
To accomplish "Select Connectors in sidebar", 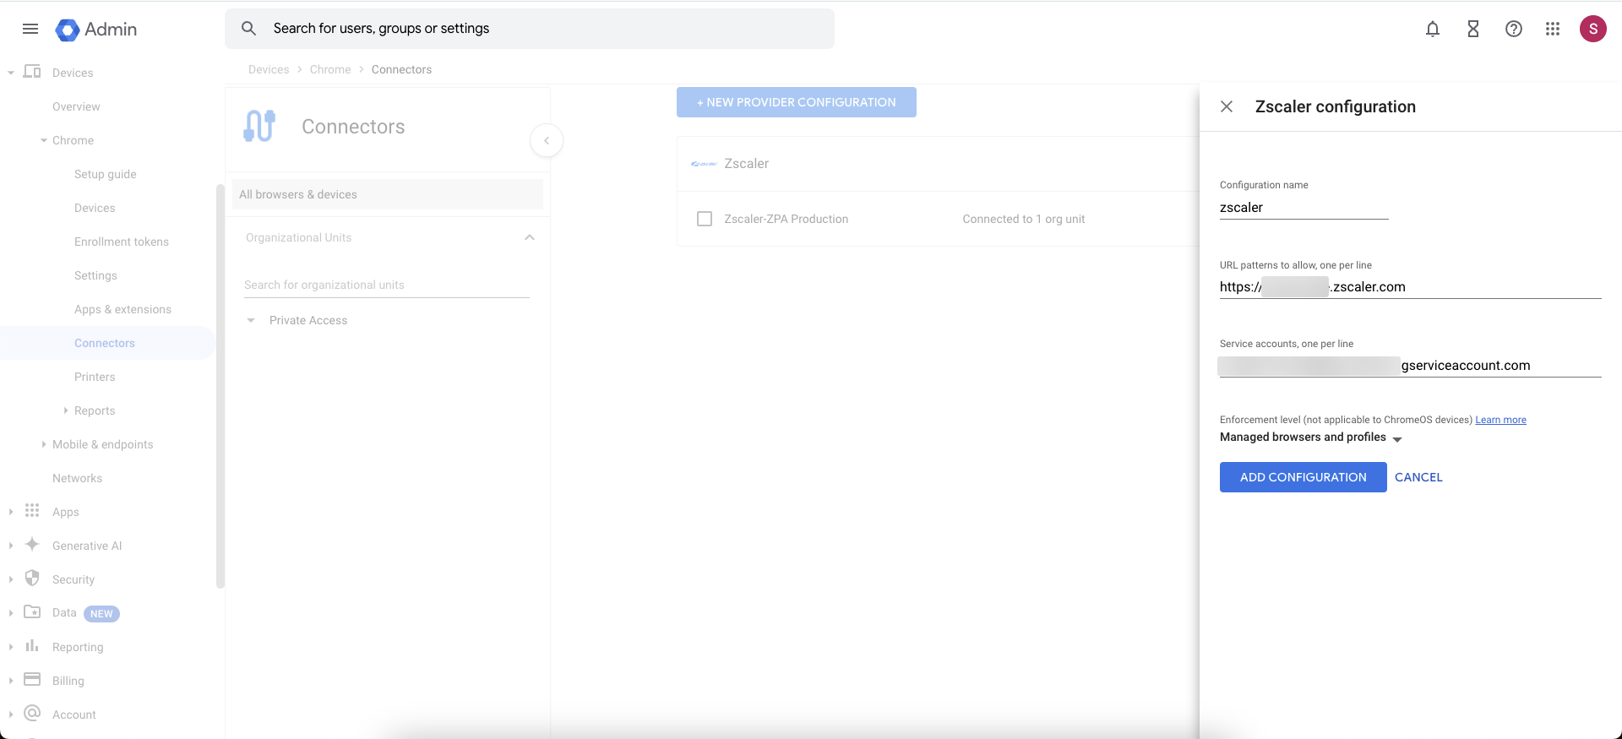I will pyautogui.click(x=105, y=343).
